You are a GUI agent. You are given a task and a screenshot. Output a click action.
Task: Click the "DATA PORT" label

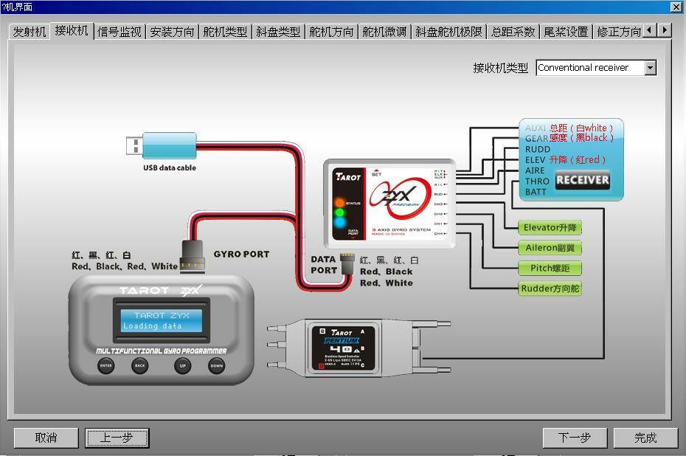(324, 265)
